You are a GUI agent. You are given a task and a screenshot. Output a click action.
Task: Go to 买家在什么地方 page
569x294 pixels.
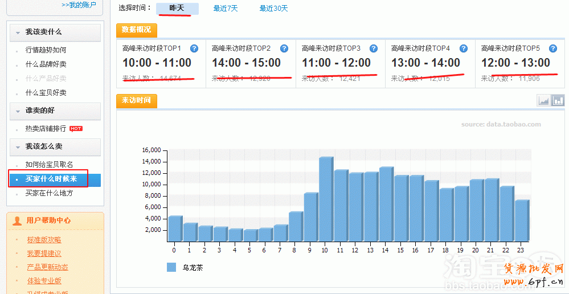pos(49,193)
